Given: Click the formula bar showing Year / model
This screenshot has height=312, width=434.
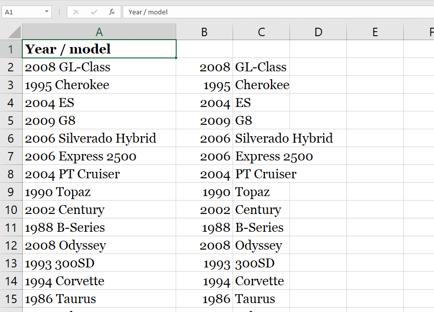Looking at the screenshot, I should click(198, 12).
